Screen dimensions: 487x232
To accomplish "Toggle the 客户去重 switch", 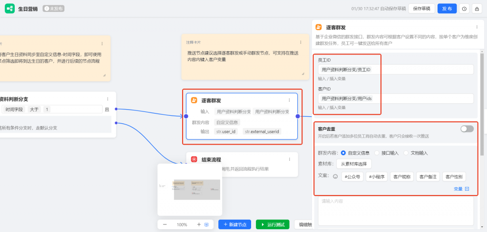I will click(x=467, y=129).
